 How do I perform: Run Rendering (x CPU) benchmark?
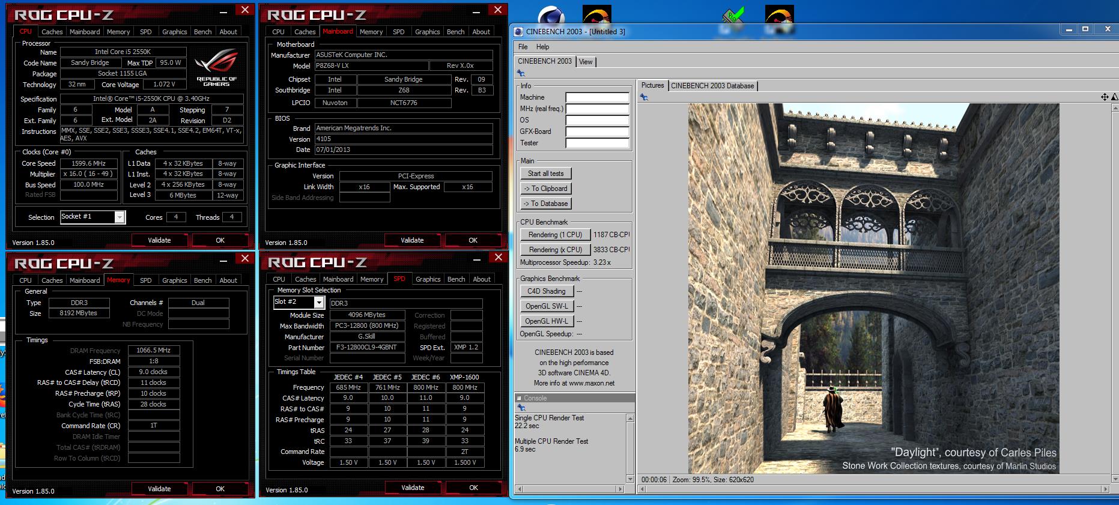pos(556,250)
